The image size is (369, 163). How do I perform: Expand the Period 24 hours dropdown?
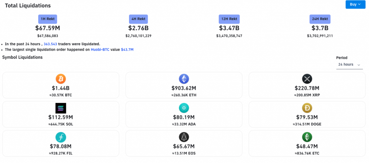349,65
